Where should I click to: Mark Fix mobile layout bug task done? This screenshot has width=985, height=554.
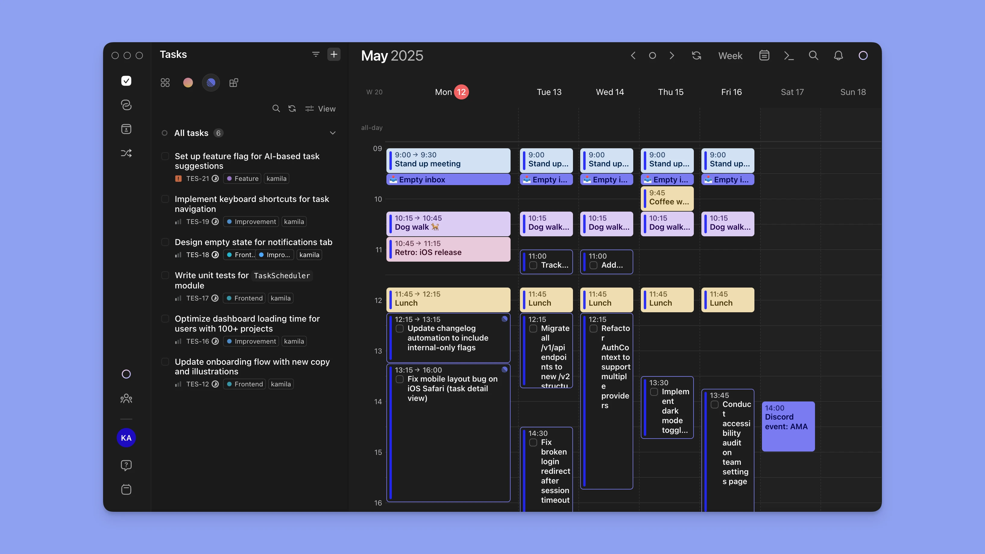pyautogui.click(x=400, y=379)
